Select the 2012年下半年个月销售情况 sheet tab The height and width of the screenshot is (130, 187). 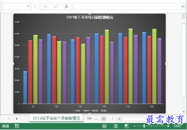[x=56, y=118]
